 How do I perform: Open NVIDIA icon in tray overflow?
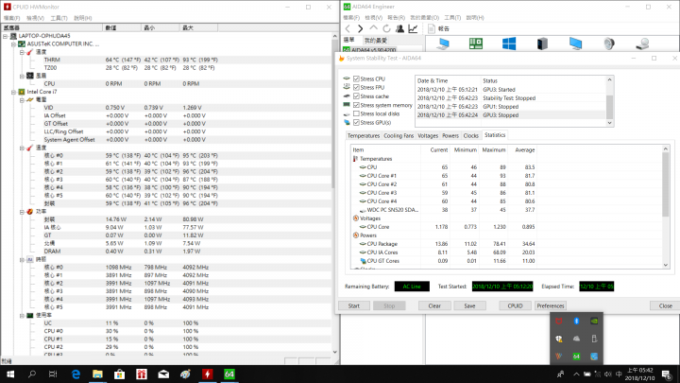[594, 322]
